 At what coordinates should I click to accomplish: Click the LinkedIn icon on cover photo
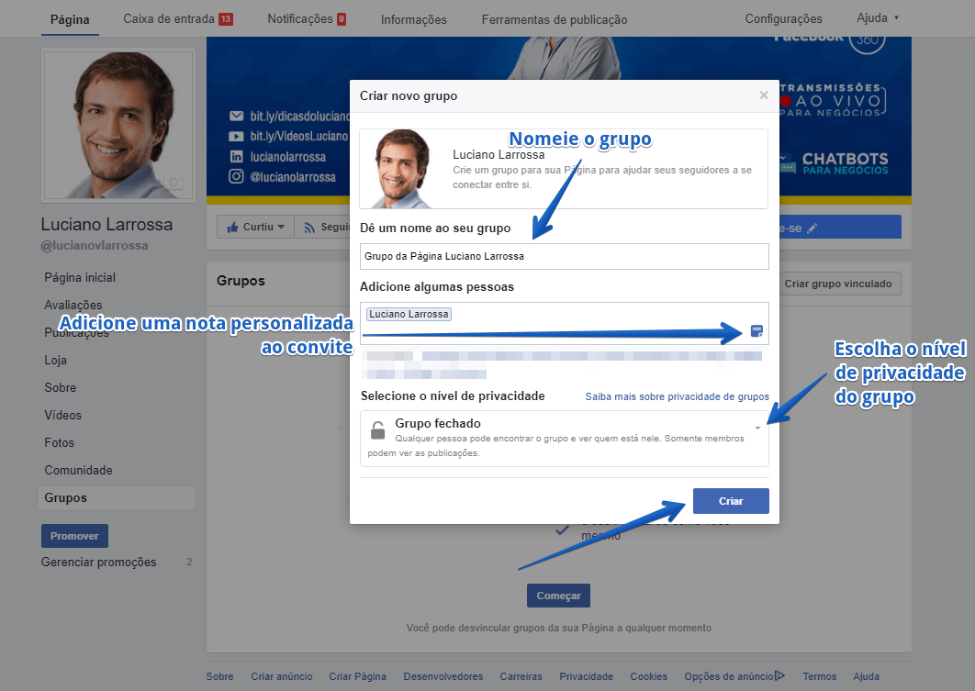[236, 157]
